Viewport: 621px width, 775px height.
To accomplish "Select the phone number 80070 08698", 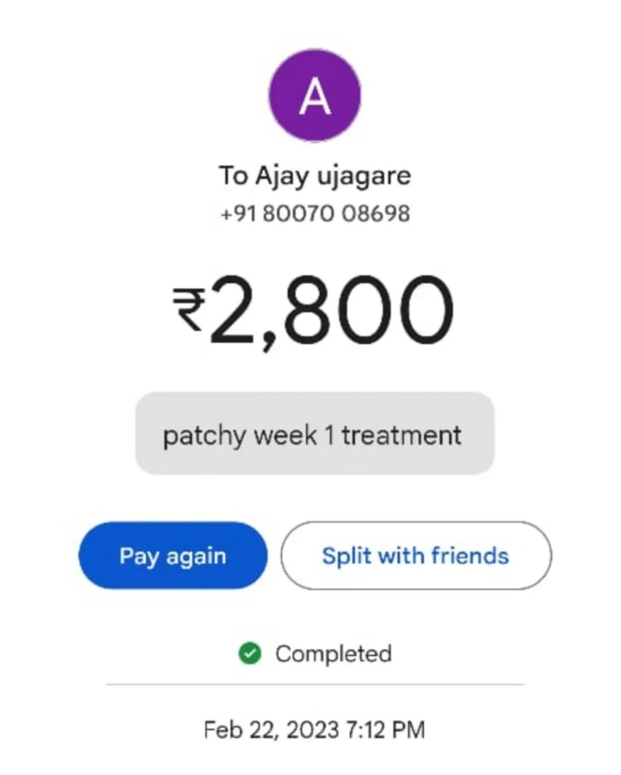I will (334, 214).
